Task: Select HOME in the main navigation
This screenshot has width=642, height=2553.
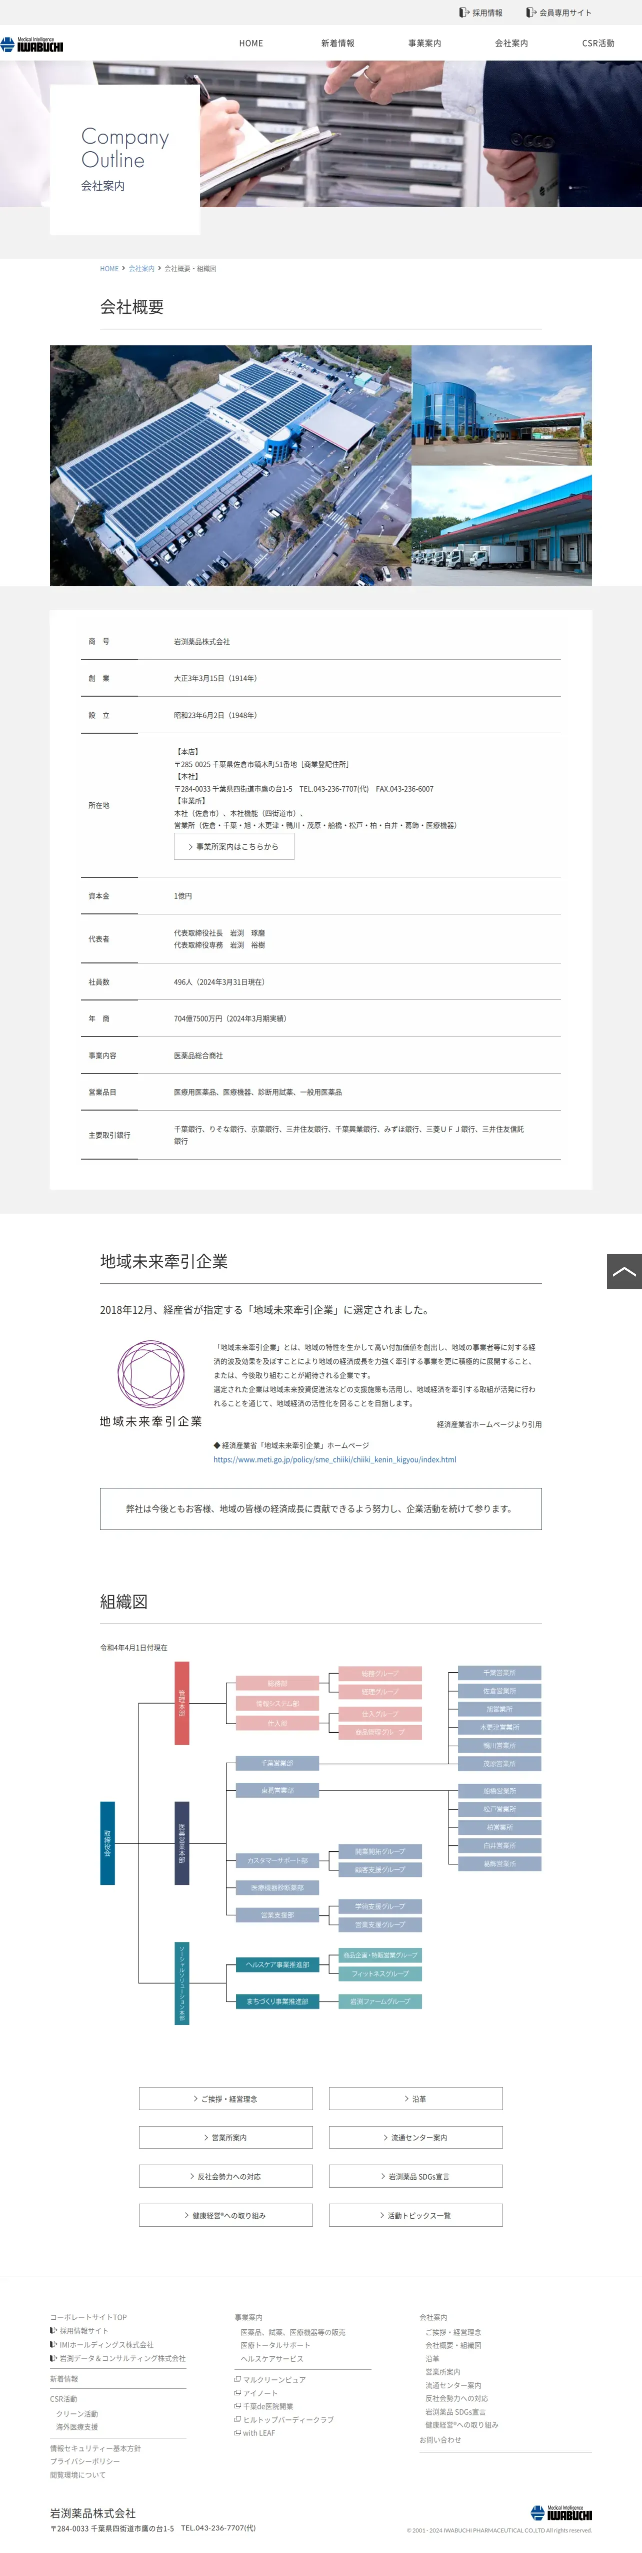Action: point(250,44)
